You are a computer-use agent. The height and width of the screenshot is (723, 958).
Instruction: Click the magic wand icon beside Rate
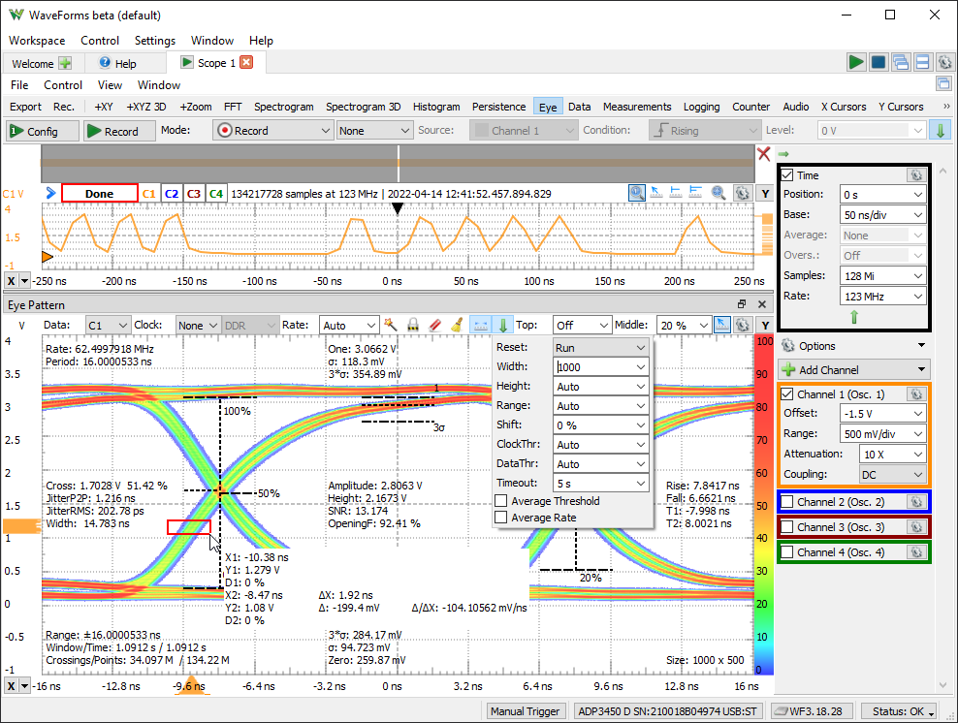point(391,326)
